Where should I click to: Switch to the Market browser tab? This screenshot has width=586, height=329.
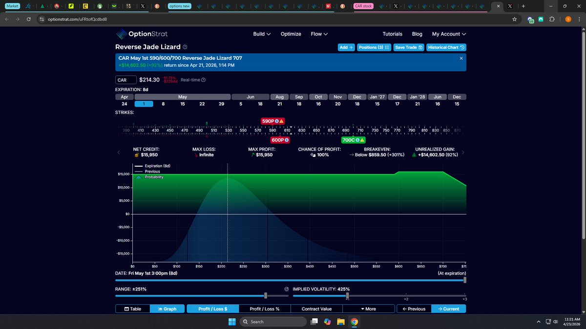[x=13, y=6]
